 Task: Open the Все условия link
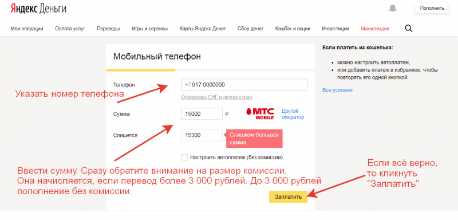click(337, 90)
